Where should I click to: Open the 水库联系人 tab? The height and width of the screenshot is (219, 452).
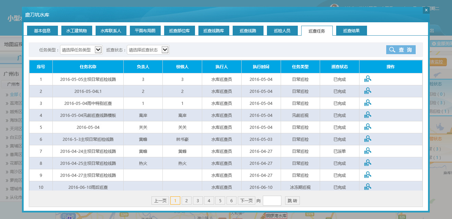pyautogui.click(x=111, y=31)
